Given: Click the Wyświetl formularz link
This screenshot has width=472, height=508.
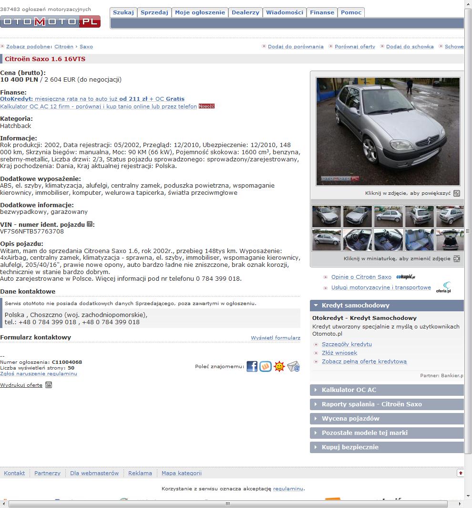Looking at the screenshot, I should pyautogui.click(x=276, y=338).
